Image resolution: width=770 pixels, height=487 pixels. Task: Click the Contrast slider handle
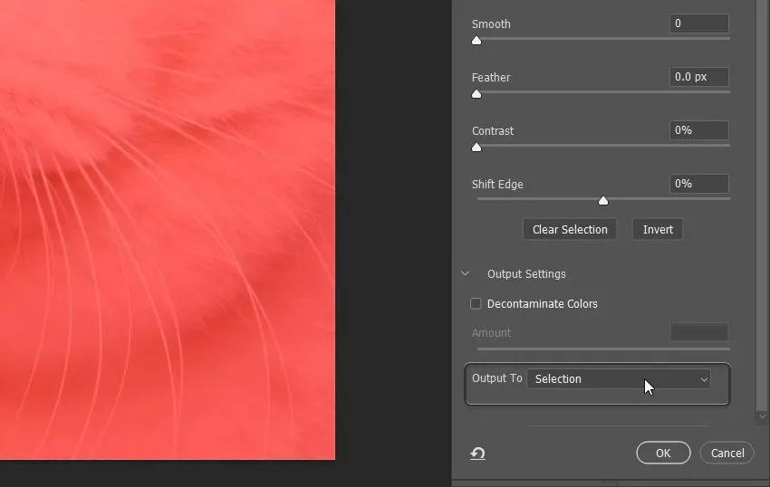[476, 148]
